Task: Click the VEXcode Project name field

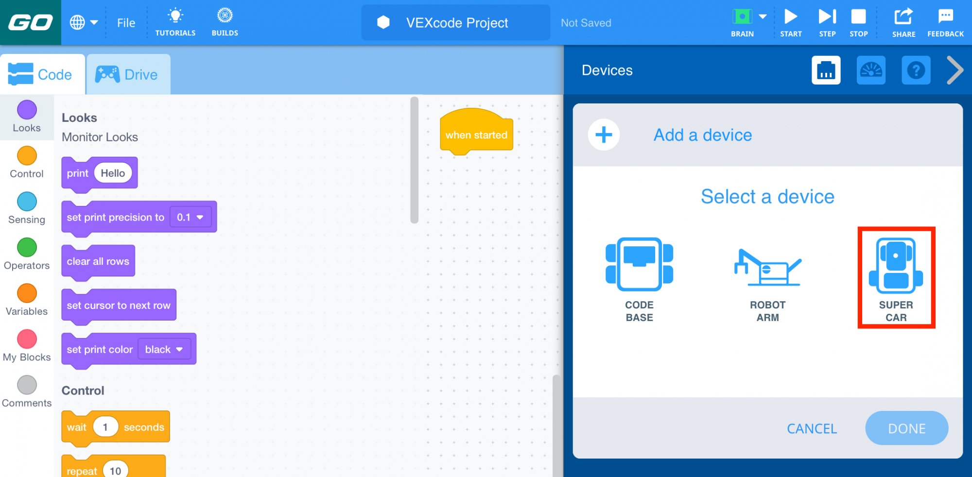Action: click(x=456, y=22)
